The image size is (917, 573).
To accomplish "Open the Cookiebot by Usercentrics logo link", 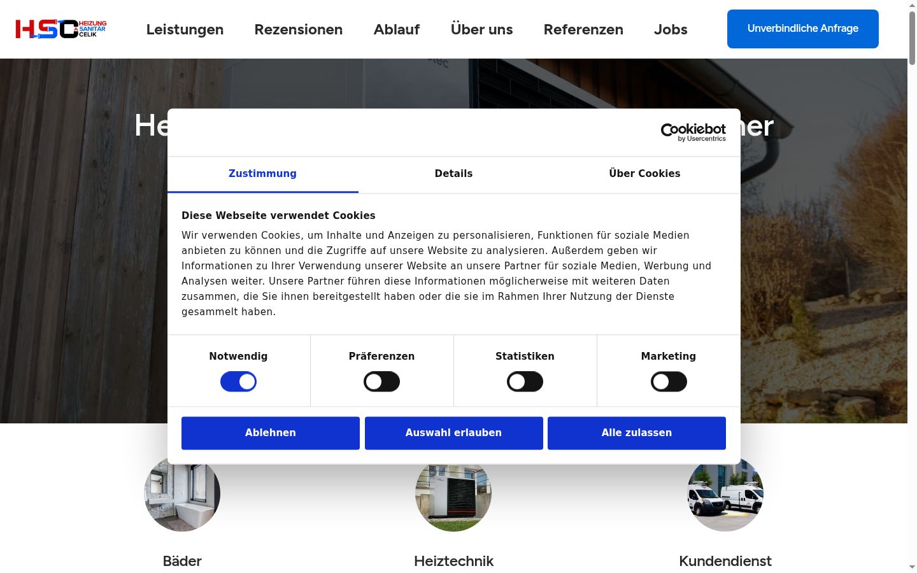I will 693,132.
